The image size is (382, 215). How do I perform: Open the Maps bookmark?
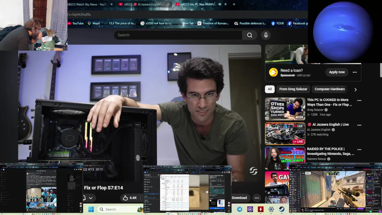pos(94,23)
